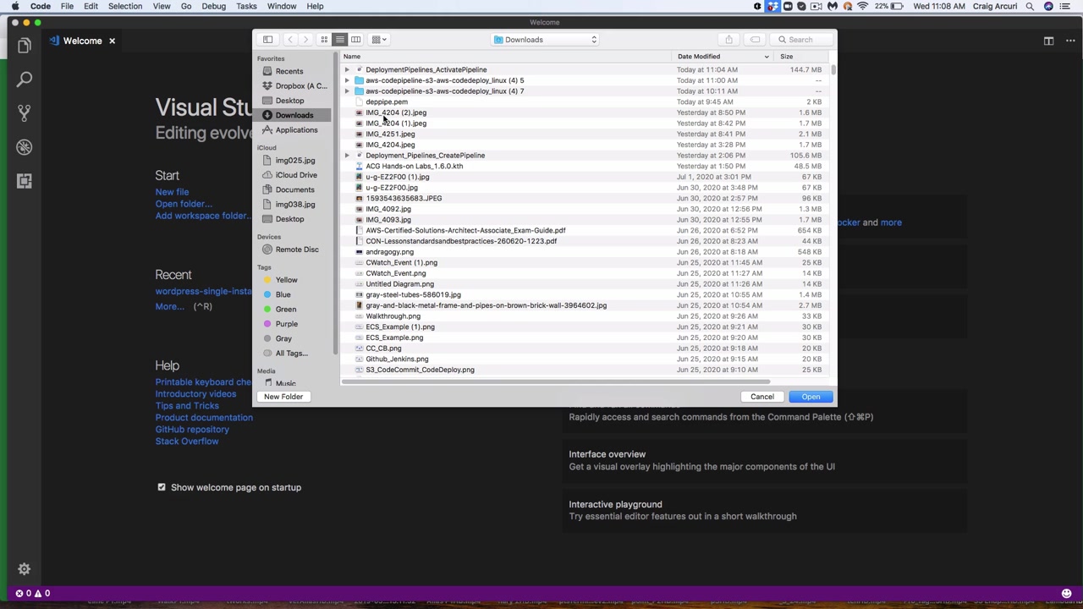Click Cancel in the file dialog
The height and width of the screenshot is (609, 1083).
pyautogui.click(x=762, y=397)
